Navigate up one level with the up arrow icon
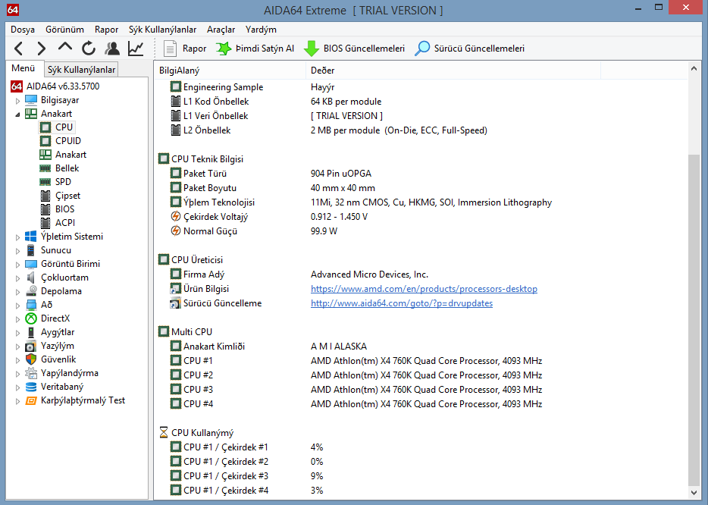 [65, 47]
